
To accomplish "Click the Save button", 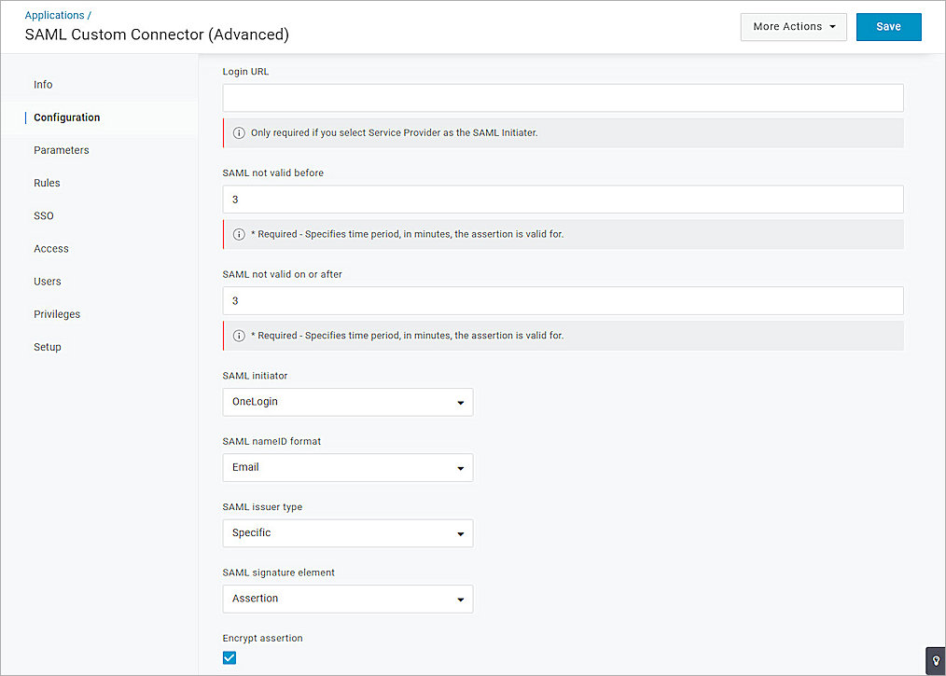I will (x=888, y=26).
